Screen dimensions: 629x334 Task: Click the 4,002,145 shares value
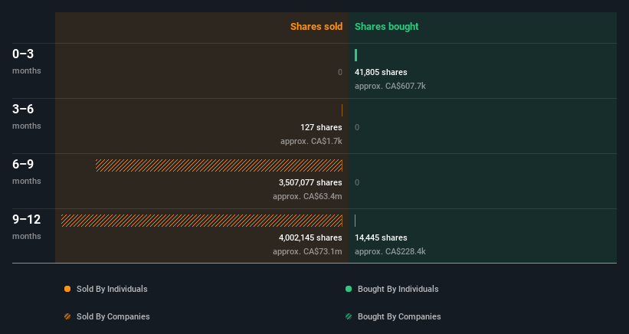coord(310,237)
